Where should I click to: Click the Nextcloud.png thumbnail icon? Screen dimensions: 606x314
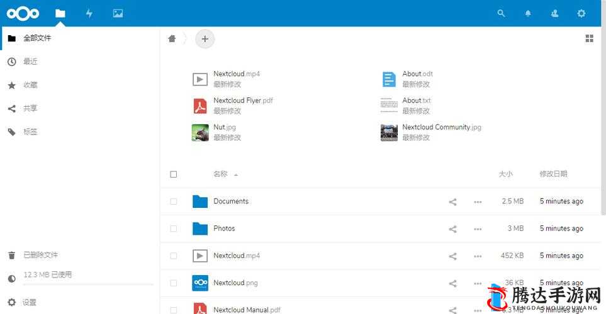(x=200, y=283)
